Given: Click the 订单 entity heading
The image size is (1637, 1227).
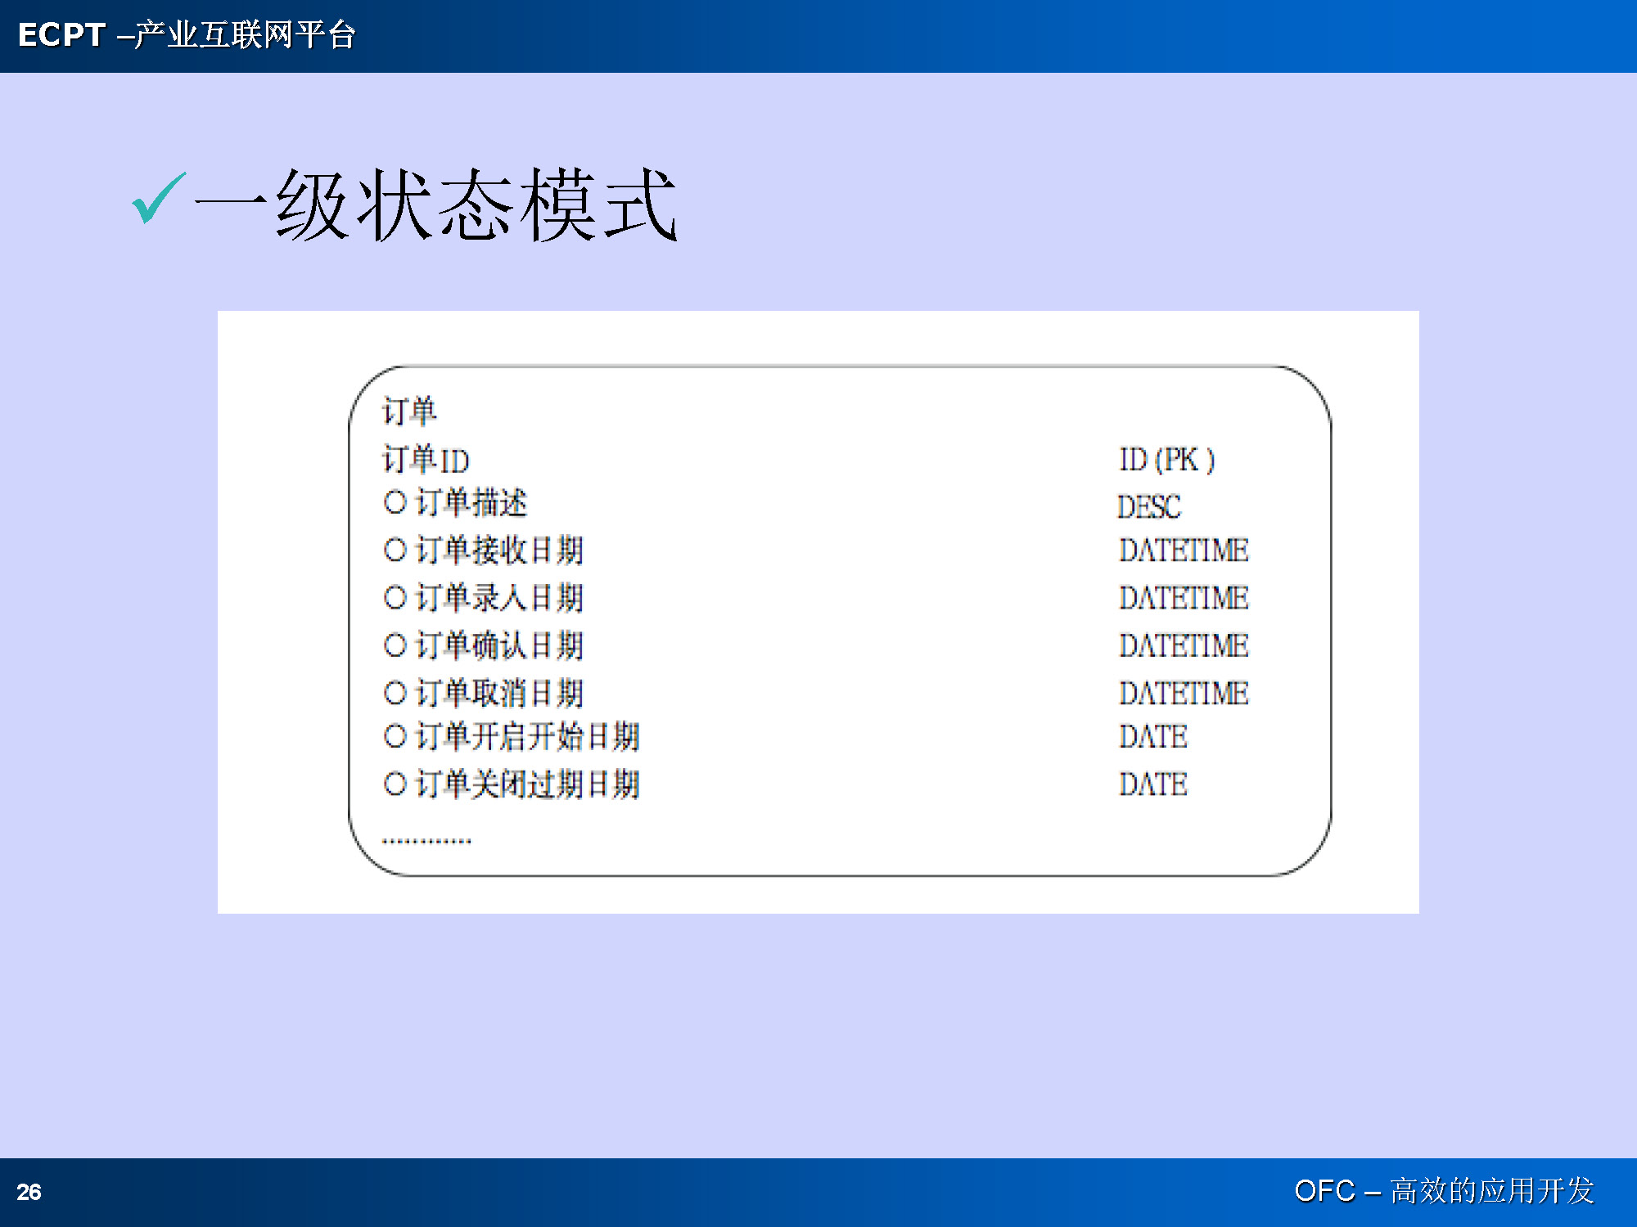Looking at the screenshot, I should (409, 411).
